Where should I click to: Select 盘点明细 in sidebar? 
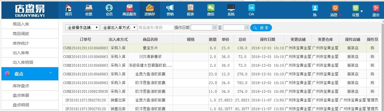coord(21,105)
